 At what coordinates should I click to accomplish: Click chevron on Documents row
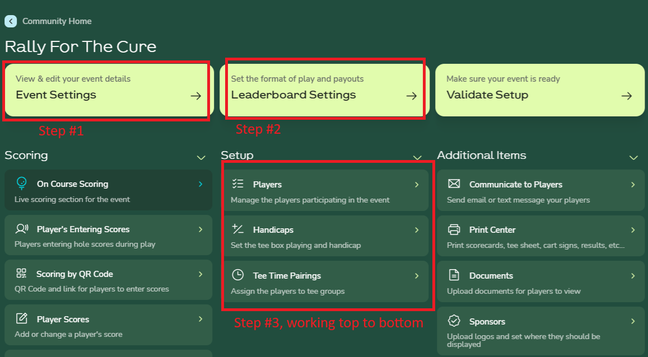point(633,276)
